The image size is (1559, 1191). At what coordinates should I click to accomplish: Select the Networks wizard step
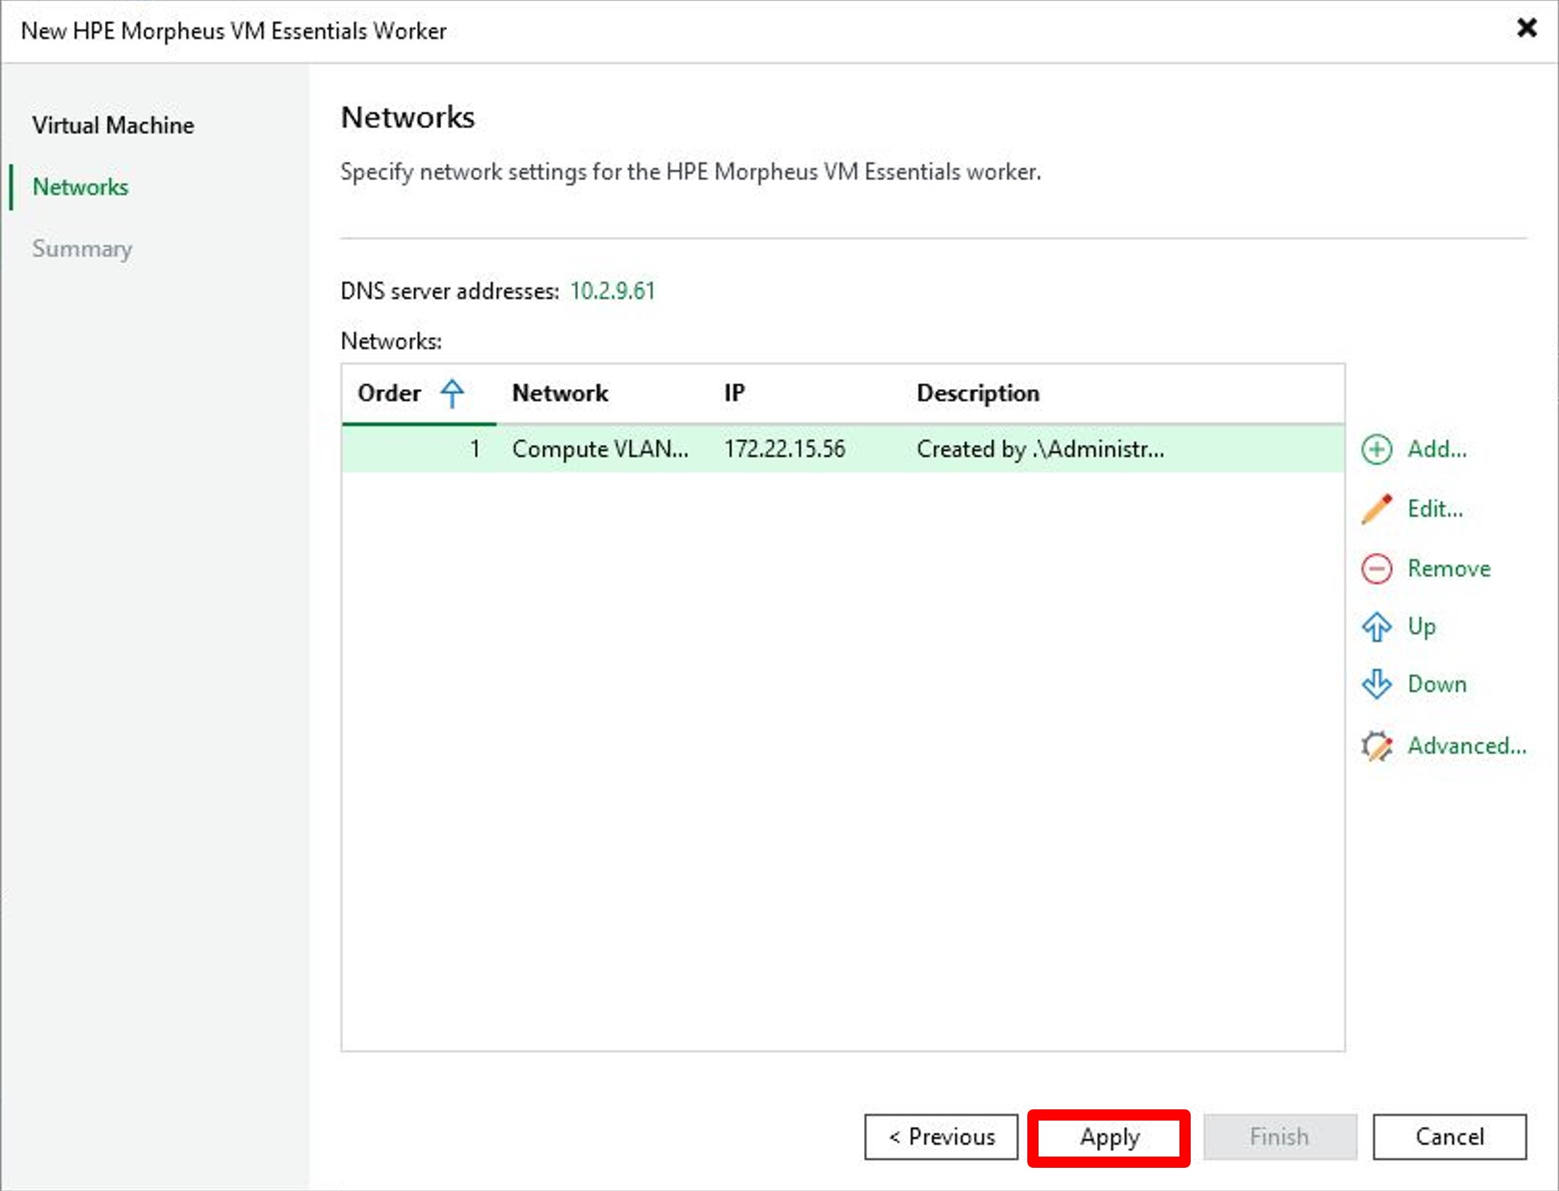pos(80,186)
